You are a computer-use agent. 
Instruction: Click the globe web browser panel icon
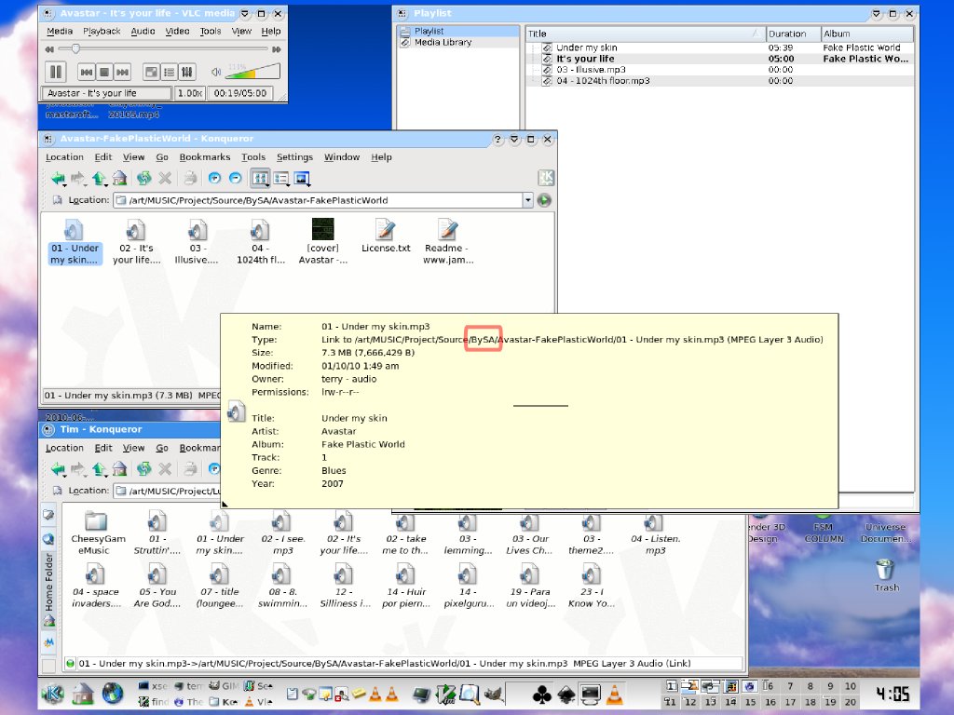(x=113, y=693)
